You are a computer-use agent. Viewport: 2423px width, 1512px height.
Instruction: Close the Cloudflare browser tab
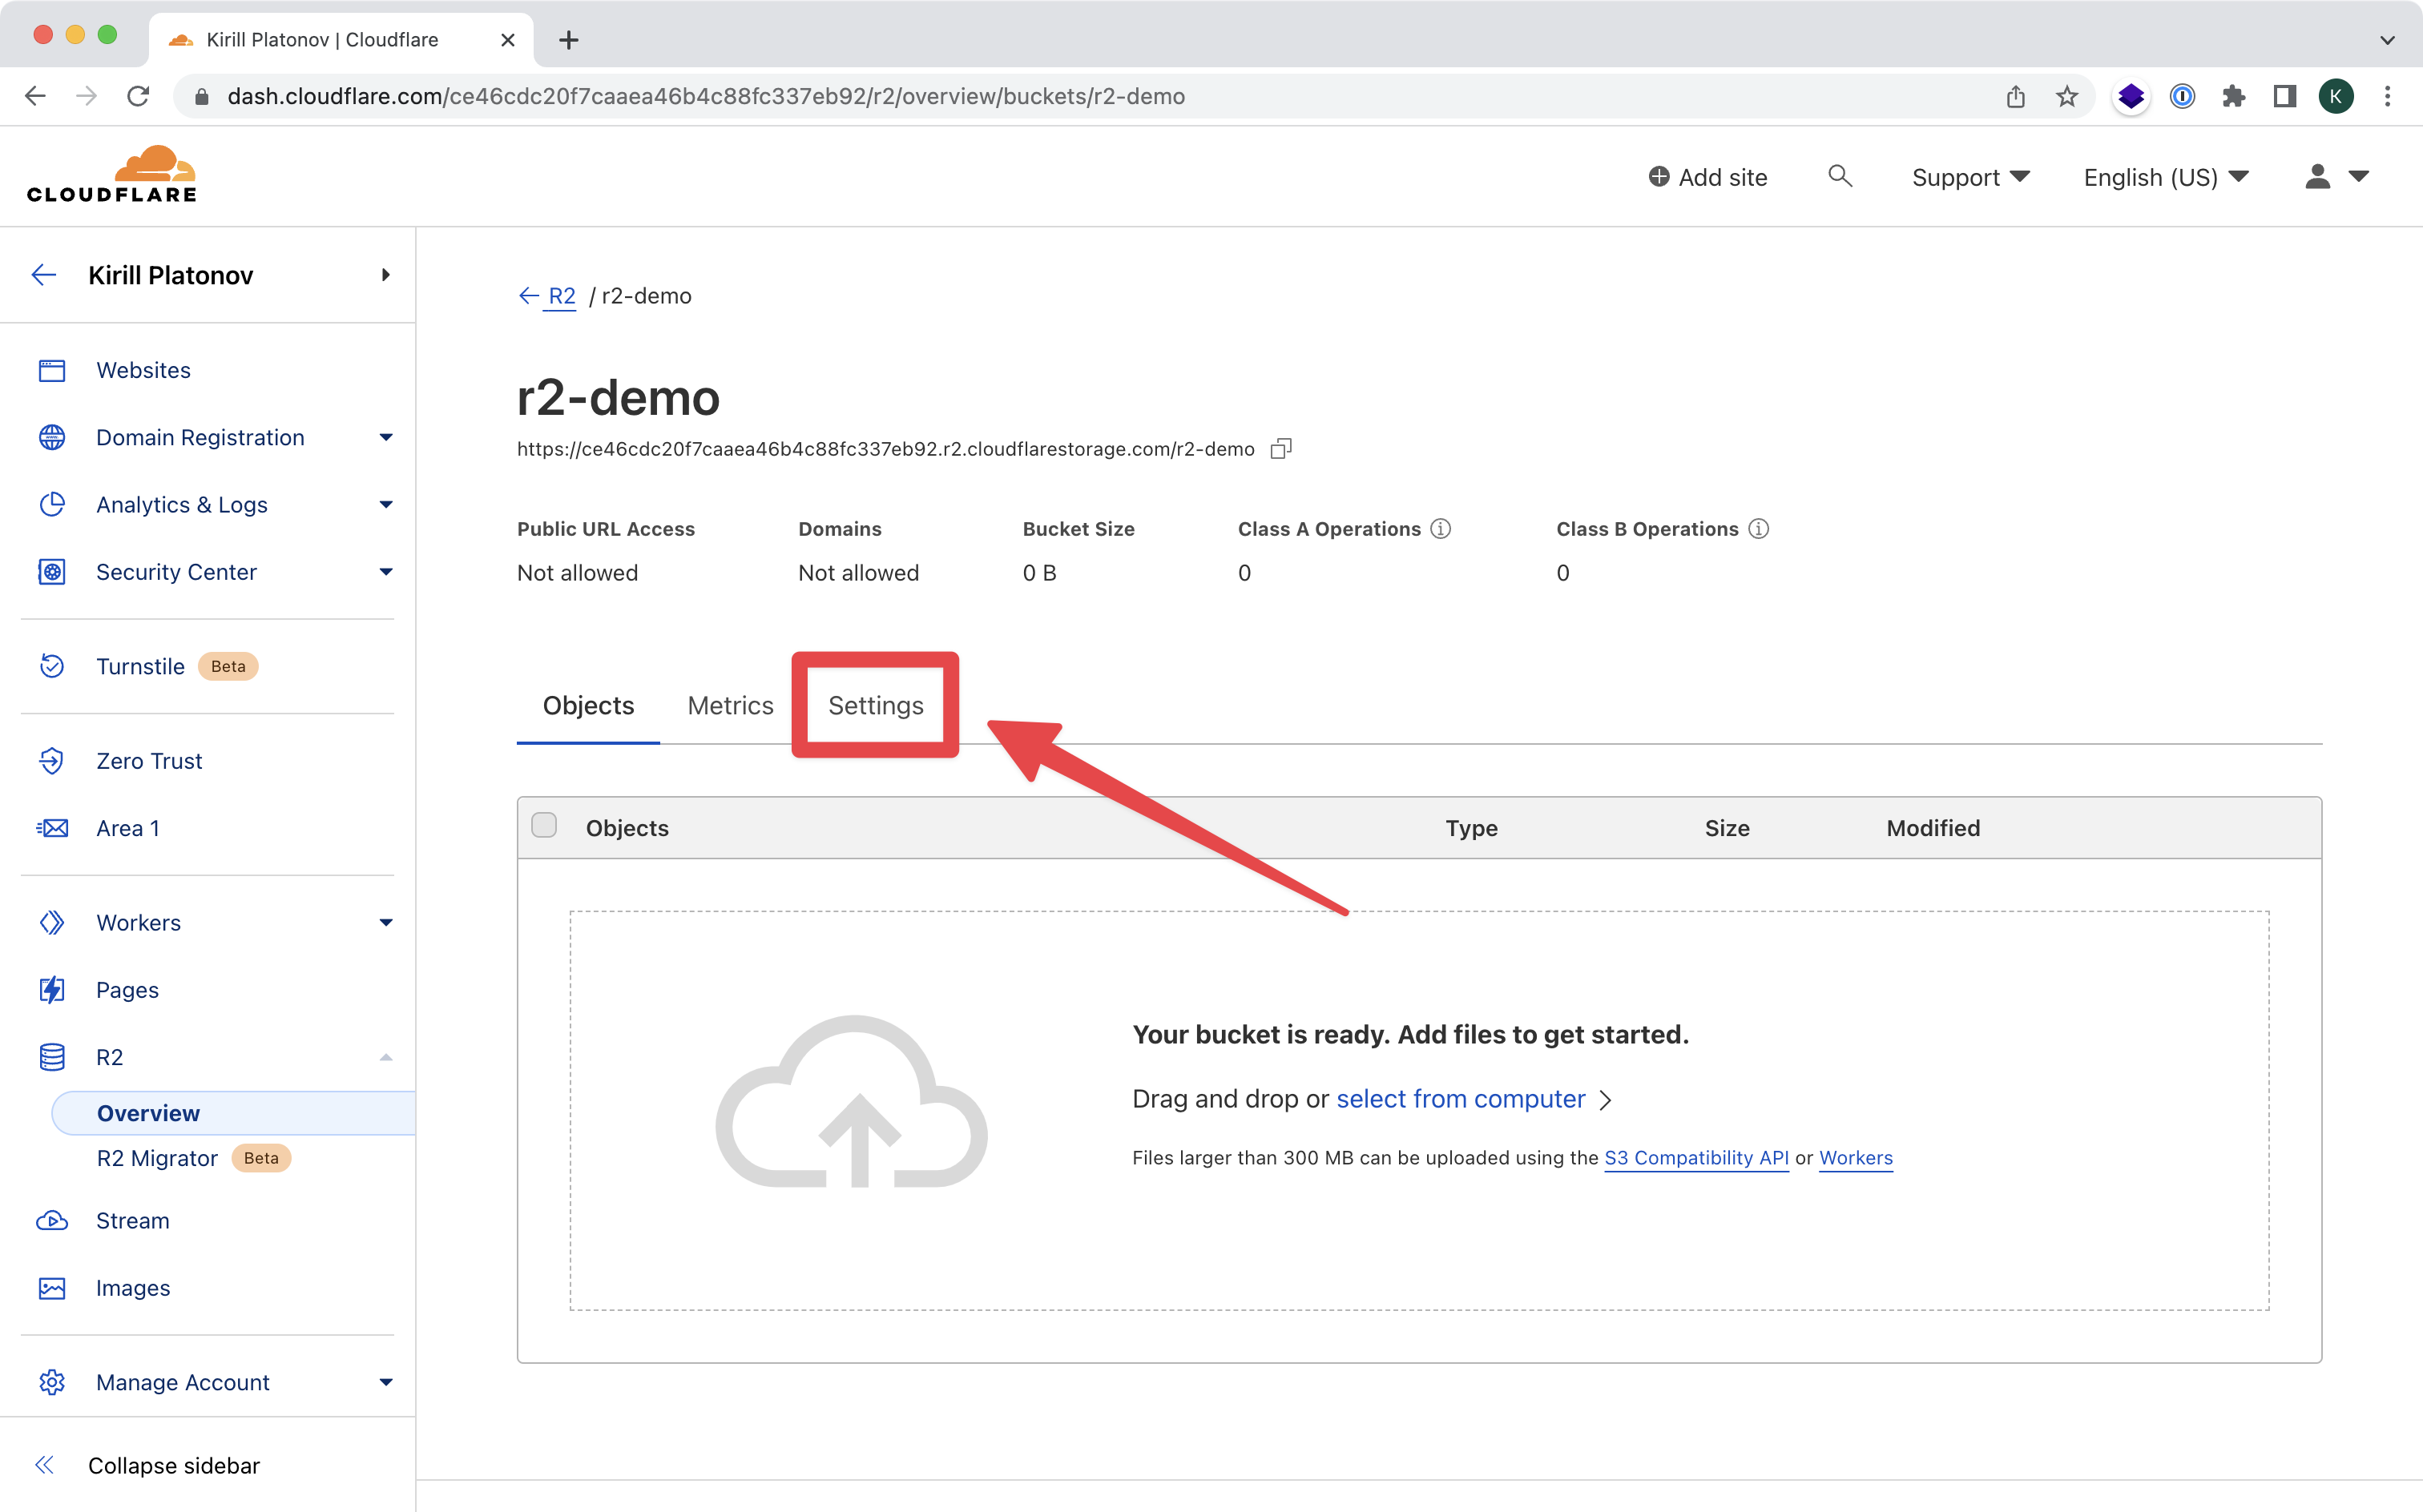507,40
